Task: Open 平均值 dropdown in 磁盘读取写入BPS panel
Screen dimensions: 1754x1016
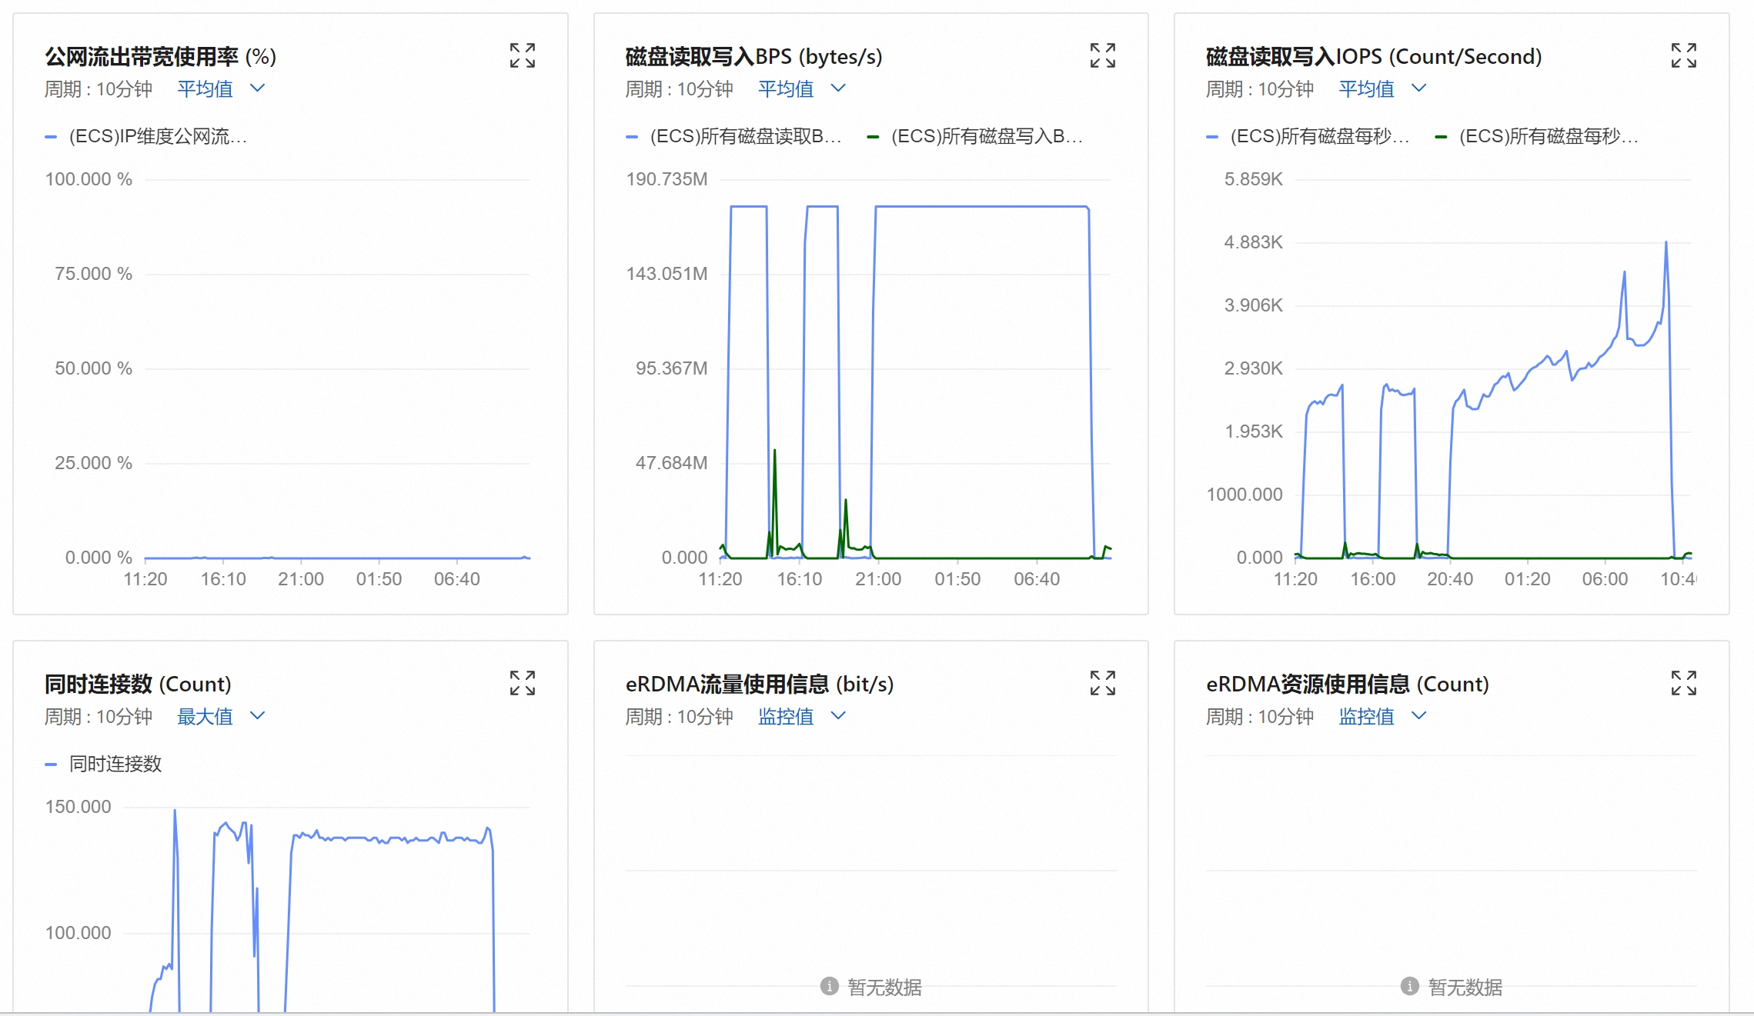Action: (x=802, y=88)
